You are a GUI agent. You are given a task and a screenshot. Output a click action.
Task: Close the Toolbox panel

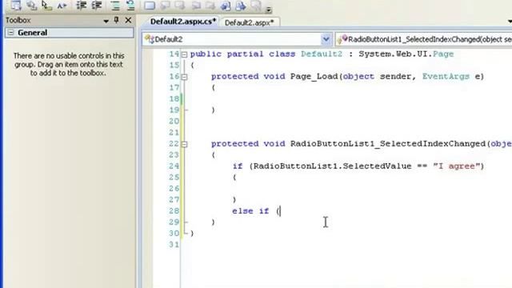[x=128, y=20]
